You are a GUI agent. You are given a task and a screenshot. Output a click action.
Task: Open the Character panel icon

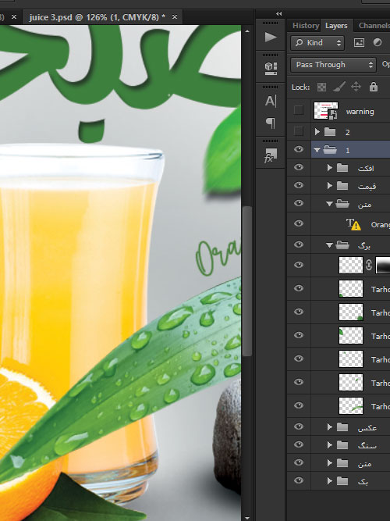271,101
